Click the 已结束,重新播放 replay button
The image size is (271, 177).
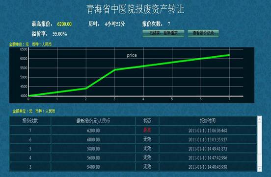[x=163, y=33]
